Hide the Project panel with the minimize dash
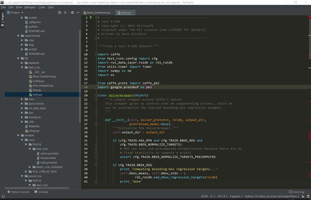This screenshot has height=200, width=311. 78,13
